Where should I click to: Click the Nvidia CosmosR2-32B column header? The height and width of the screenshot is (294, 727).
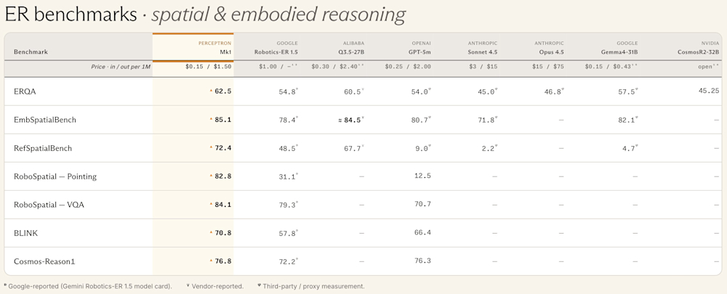pos(698,47)
